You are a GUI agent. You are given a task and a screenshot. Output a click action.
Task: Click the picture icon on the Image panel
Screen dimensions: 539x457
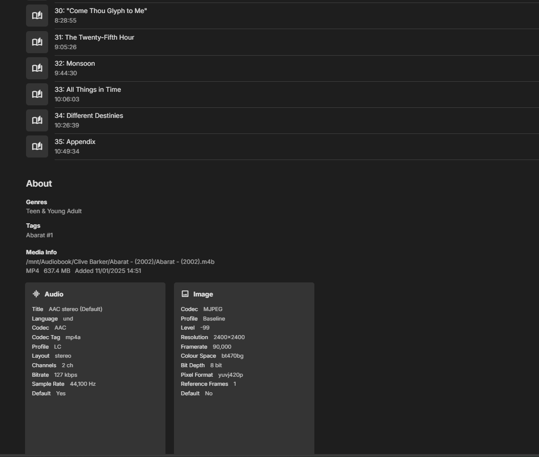click(185, 294)
